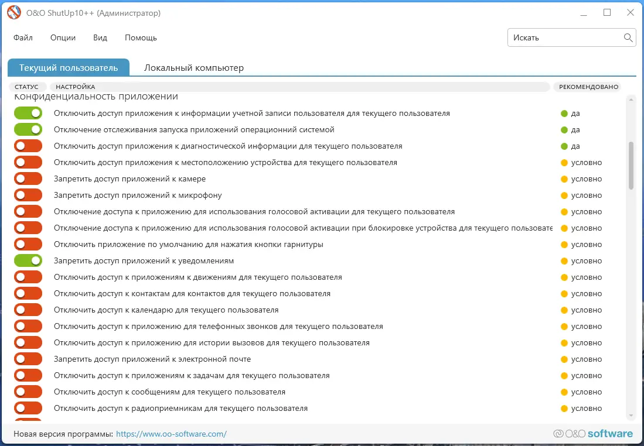Click the O&O ShutUp10++ app logo icon

(x=14, y=12)
